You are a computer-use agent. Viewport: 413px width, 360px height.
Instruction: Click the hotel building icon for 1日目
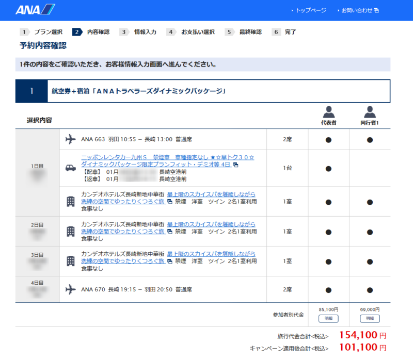click(71, 202)
